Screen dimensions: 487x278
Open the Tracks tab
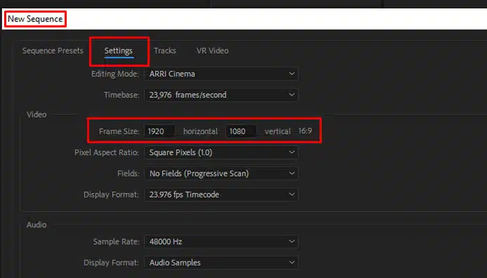165,51
